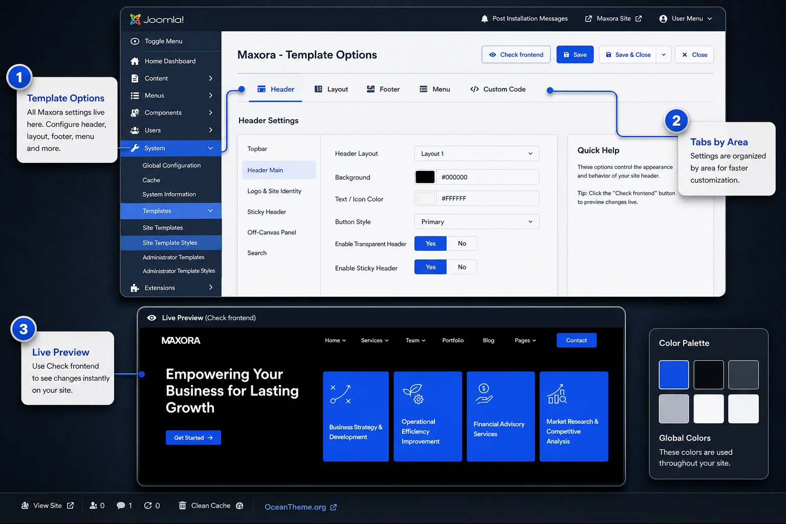Select the Topbar settings section

(x=279, y=149)
